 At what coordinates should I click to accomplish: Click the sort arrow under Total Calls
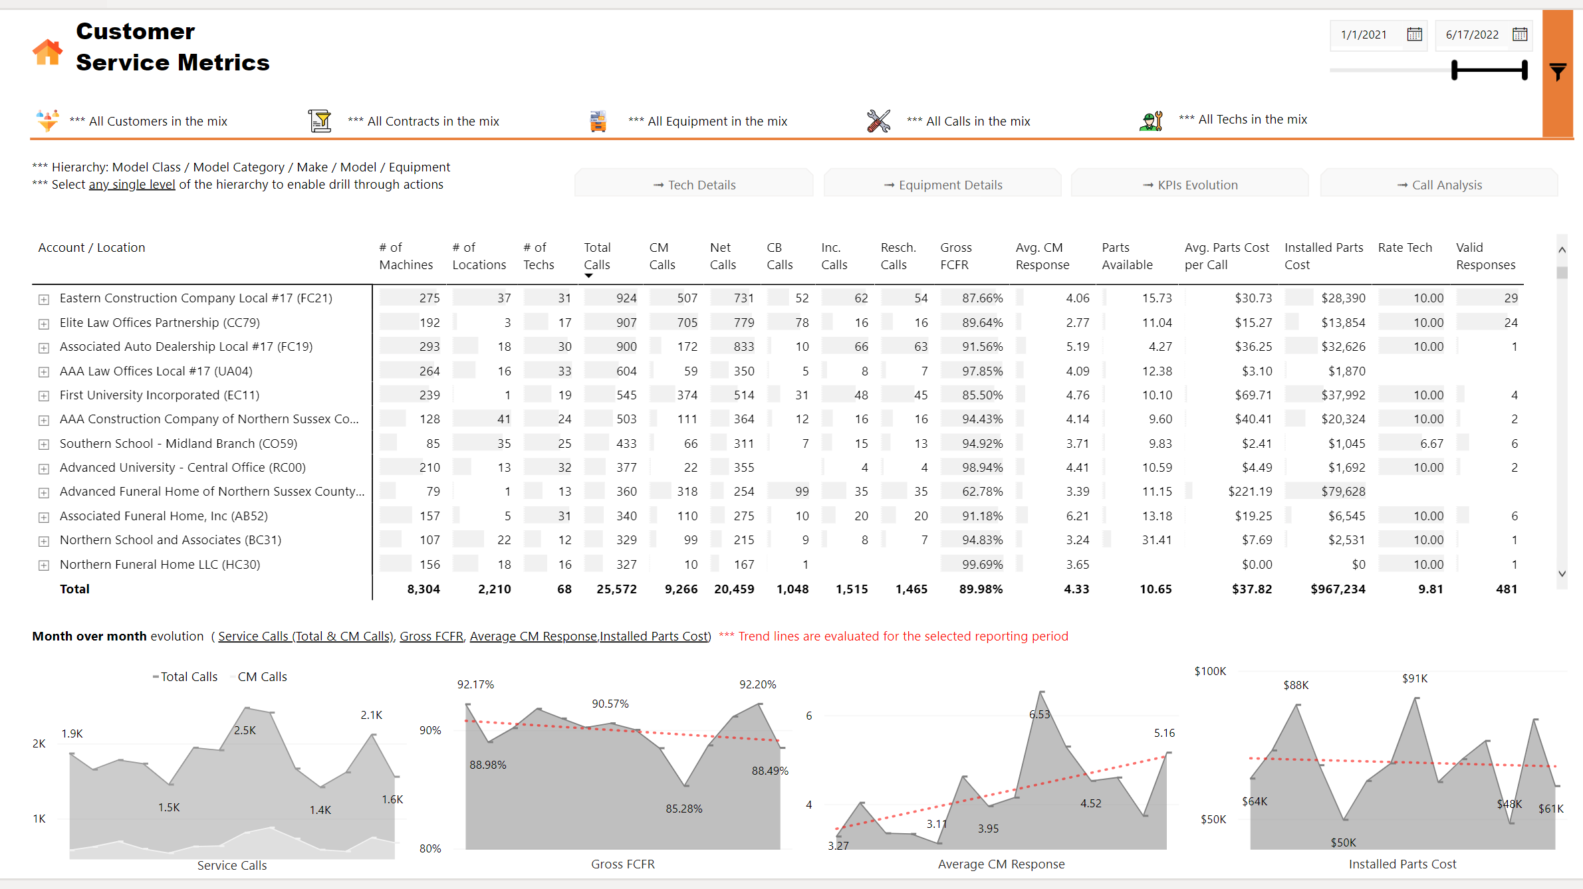(588, 275)
